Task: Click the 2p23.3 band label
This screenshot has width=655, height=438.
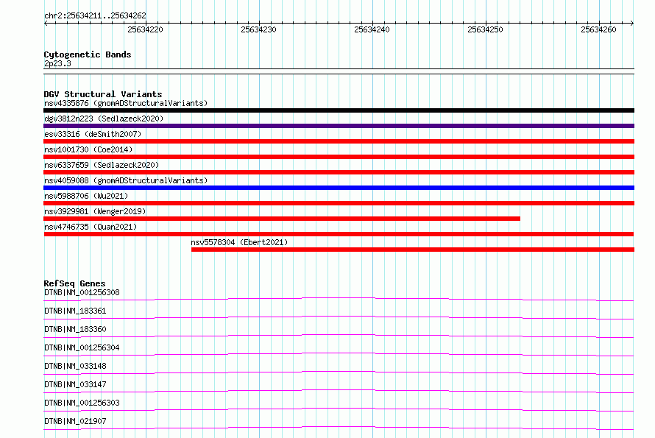Action: point(57,63)
